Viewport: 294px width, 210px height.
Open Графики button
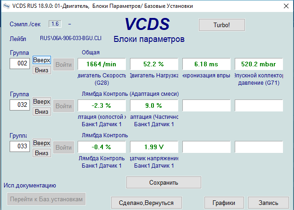(x=224, y=203)
